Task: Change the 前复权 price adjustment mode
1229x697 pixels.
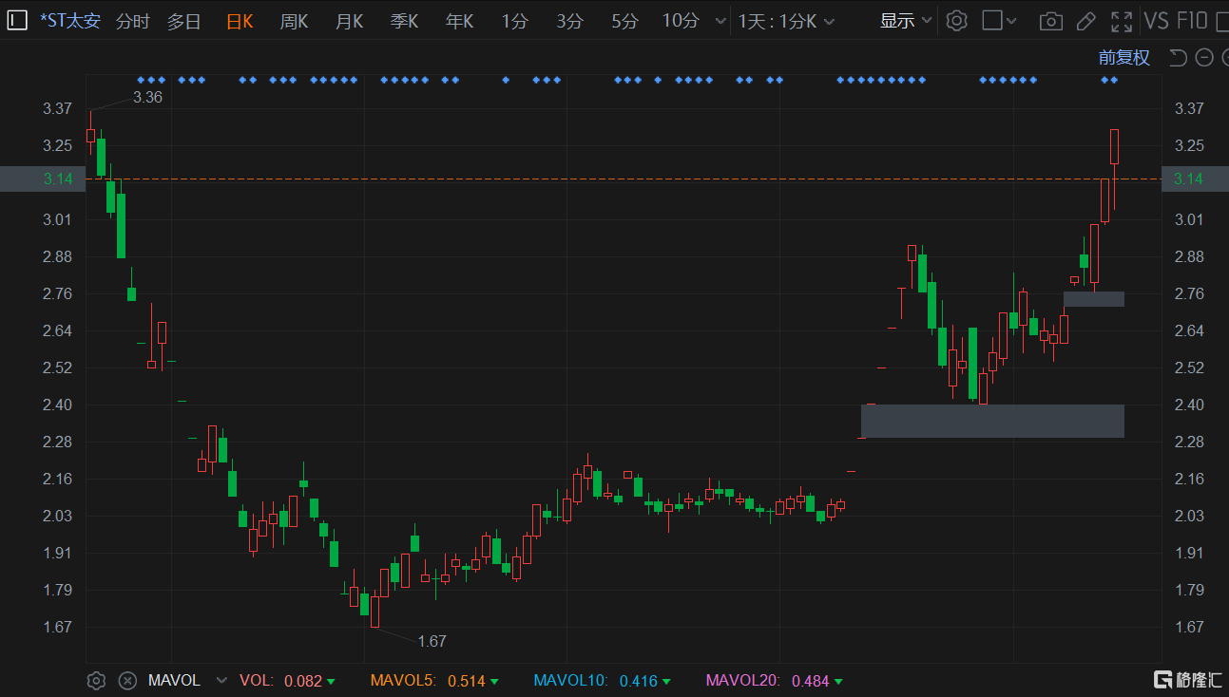Action: pyautogui.click(x=1124, y=58)
